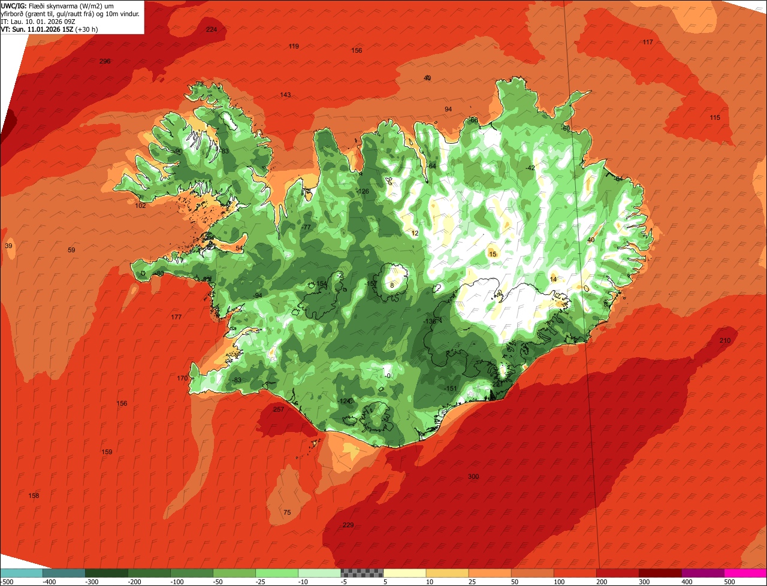Viewport: 767px width, 586px height.
Task: Click the map value 296
Action: [x=105, y=61]
